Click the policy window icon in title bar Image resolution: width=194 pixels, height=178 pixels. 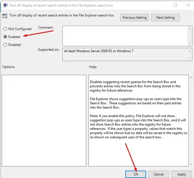(x=5, y=5)
